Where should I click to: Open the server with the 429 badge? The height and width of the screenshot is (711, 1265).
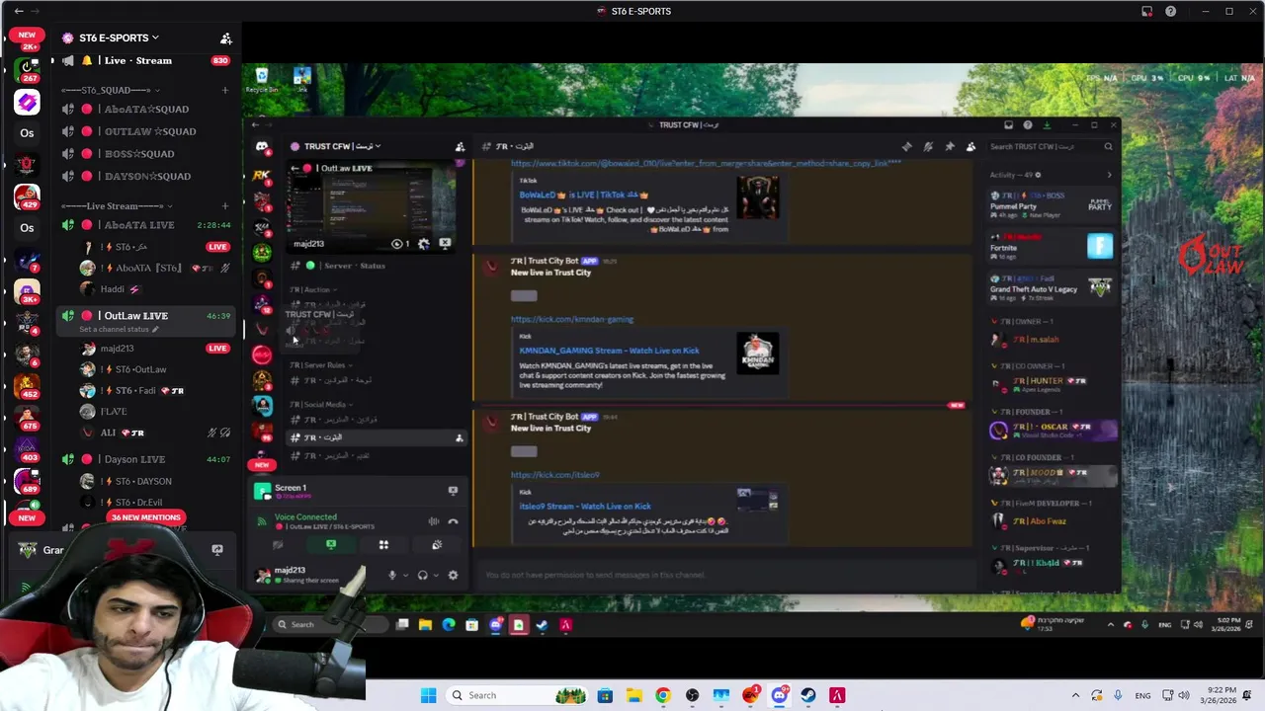pos(27,197)
